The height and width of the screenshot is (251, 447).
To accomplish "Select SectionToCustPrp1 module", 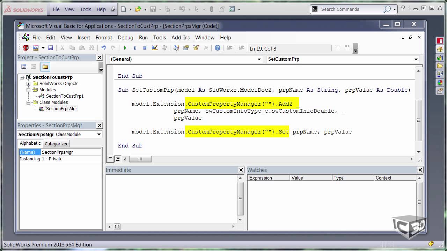I will point(65,96).
